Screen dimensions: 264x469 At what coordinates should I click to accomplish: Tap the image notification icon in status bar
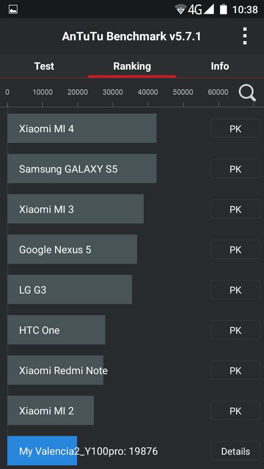coord(13,9)
